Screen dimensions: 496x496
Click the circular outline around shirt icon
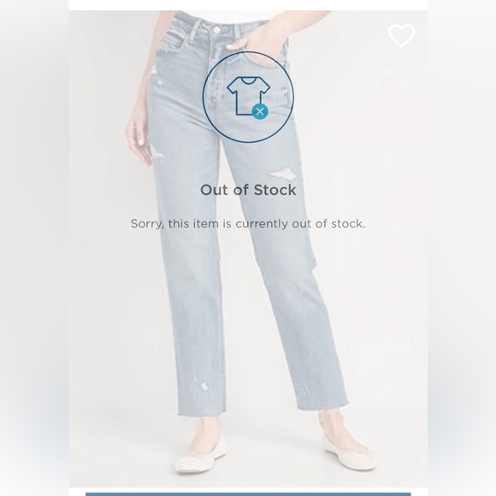(x=248, y=97)
